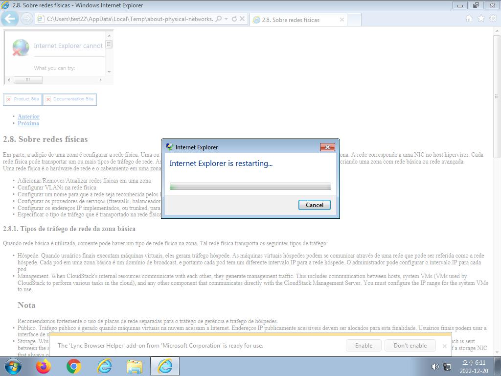The image size is (501, 376).
Task: Open the Tools gear icon
Action: tap(493, 19)
